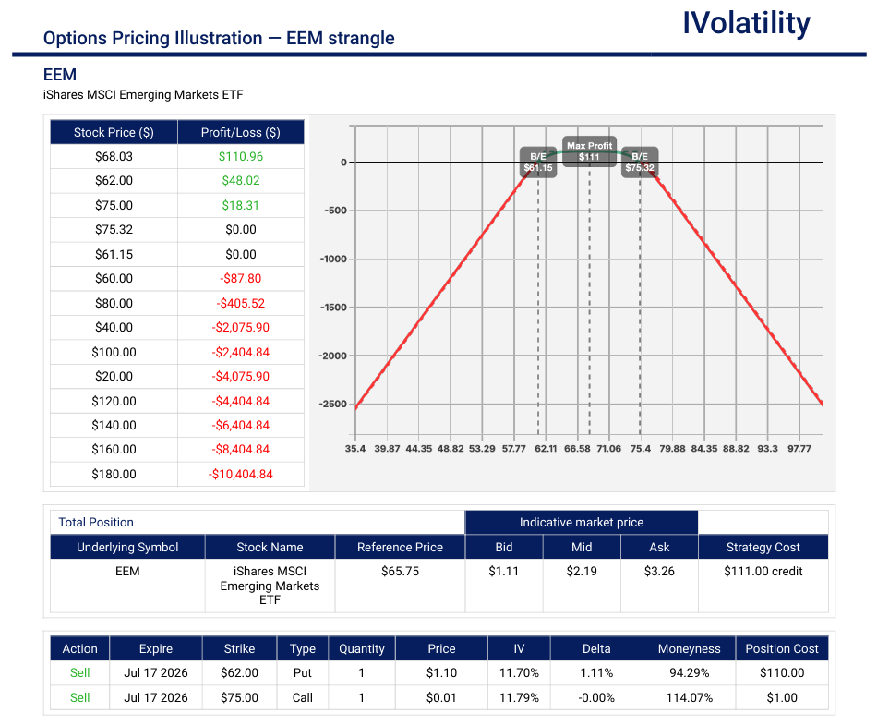
Task: Click the 'Position Cost' column header
Action: (x=782, y=649)
